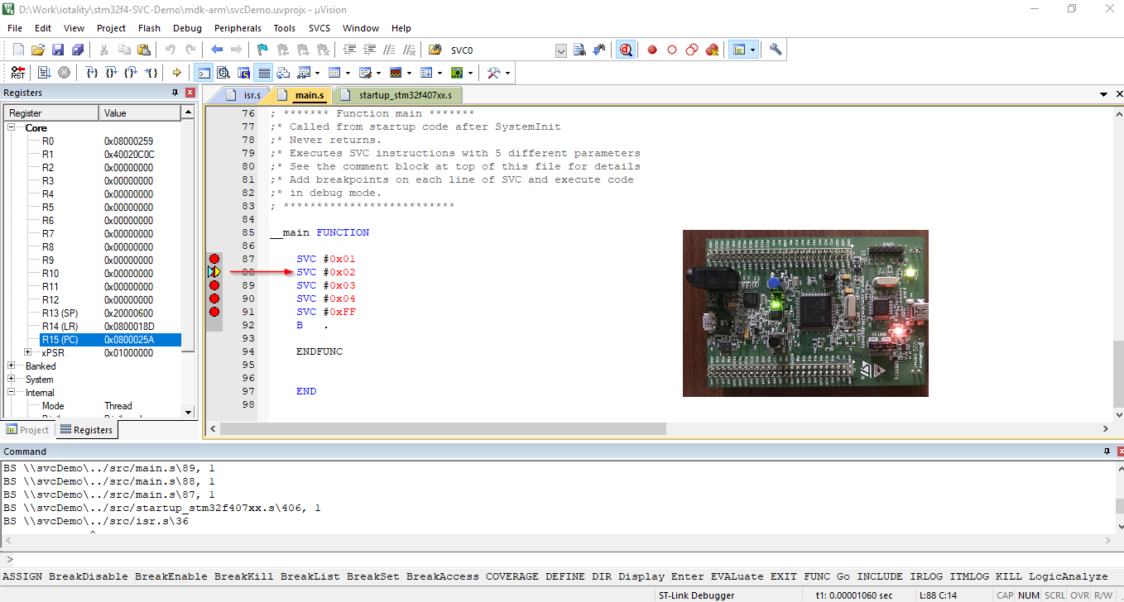Click the Step Over icon
Viewport: 1124px width, 602px height.
[x=112, y=73]
